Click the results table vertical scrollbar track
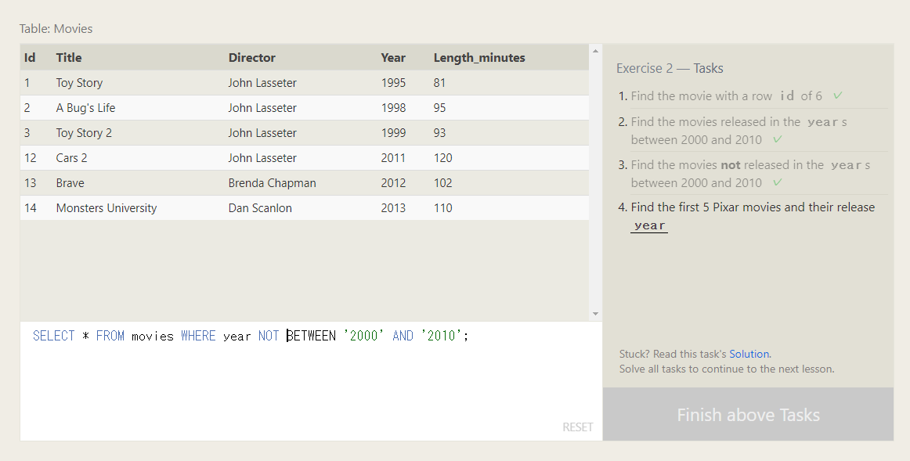The image size is (910, 461). pos(595,182)
